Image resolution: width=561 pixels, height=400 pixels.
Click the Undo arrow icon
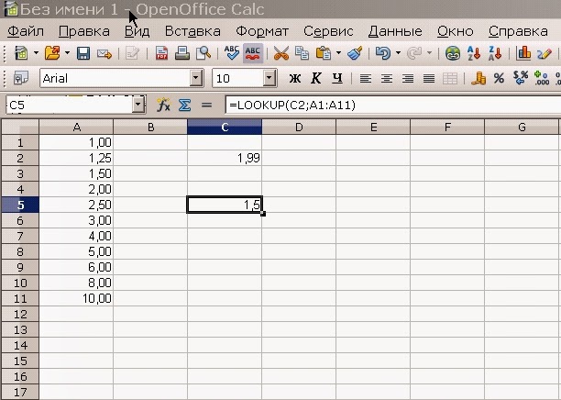tap(383, 53)
